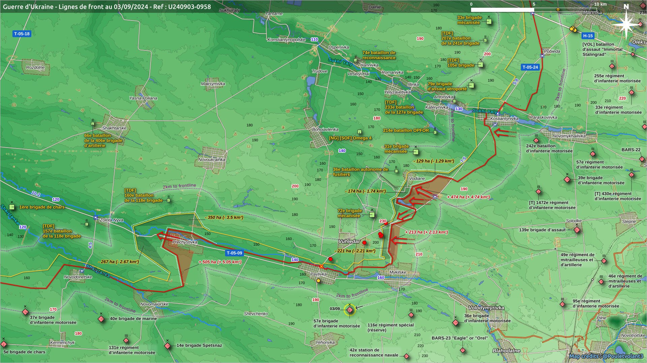This screenshot has height=363, width=647.
Task: Click the Novoukrainka village label
Action: [x=212, y=160]
